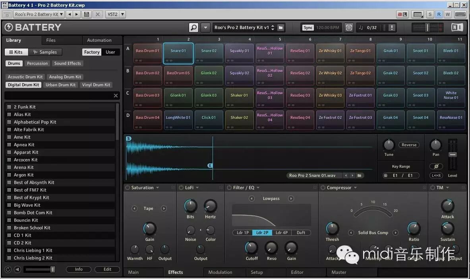Click the Level fader

(x=453, y=155)
